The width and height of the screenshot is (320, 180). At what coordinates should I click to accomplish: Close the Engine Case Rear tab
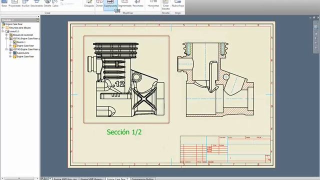(x=127, y=178)
